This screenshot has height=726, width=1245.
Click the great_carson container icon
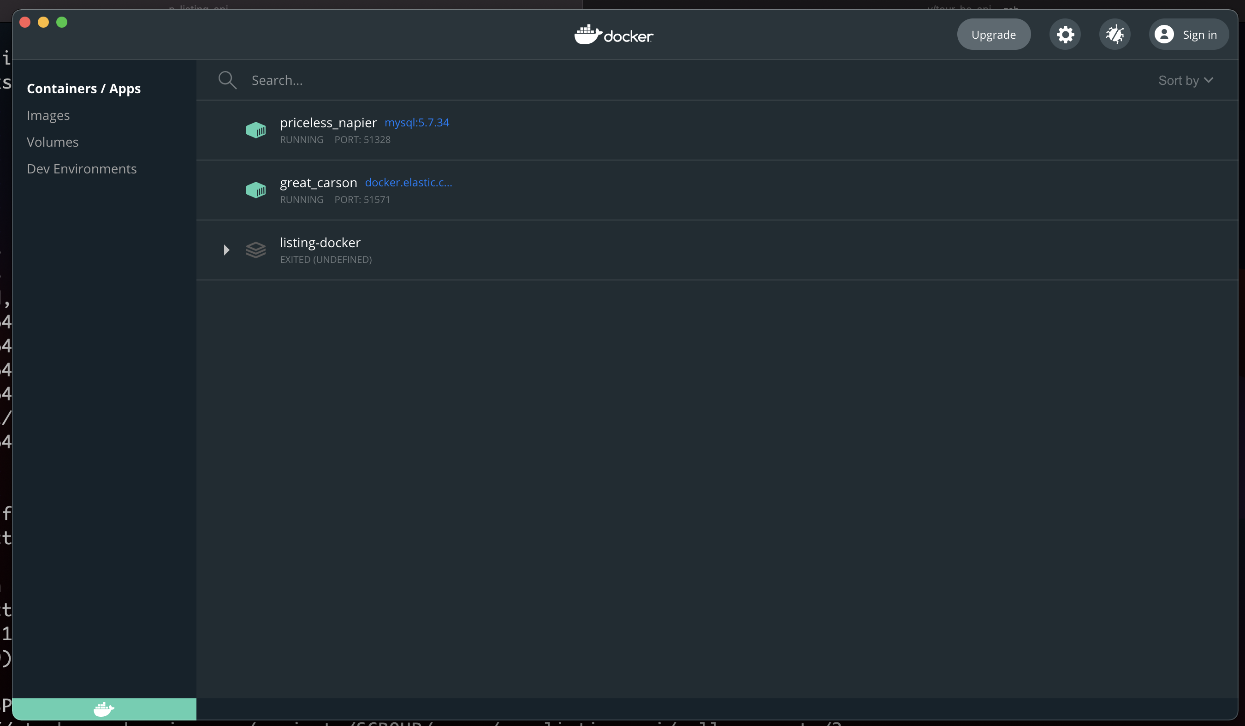click(255, 190)
